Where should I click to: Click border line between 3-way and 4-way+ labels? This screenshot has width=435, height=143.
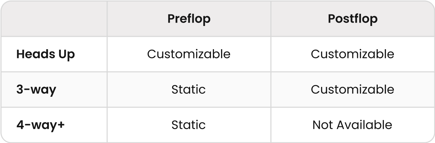[54, 107]
